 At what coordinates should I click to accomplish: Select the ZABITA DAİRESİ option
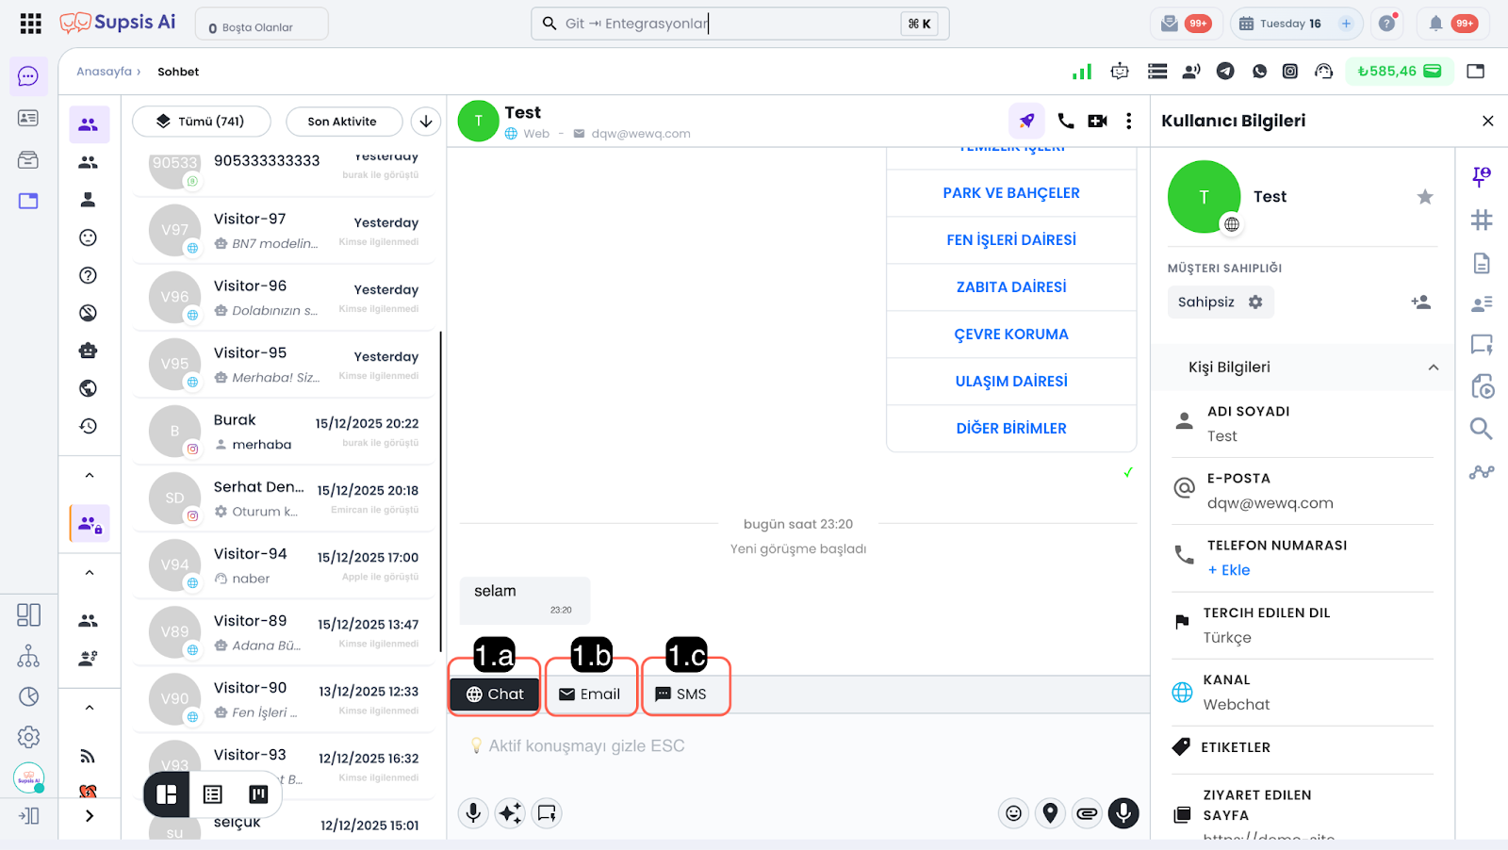click(1011, 287)
